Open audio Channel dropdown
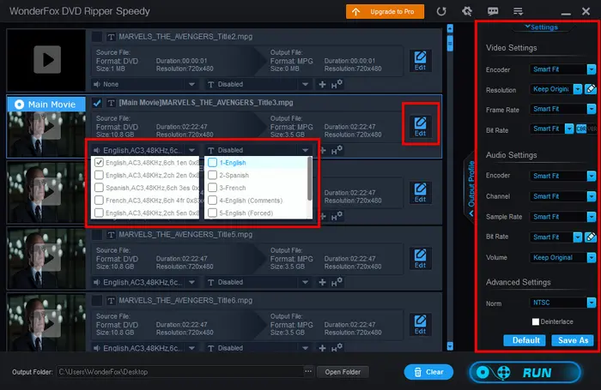The width and height of the screenshot is (601, 390). [x=563, y=196]
